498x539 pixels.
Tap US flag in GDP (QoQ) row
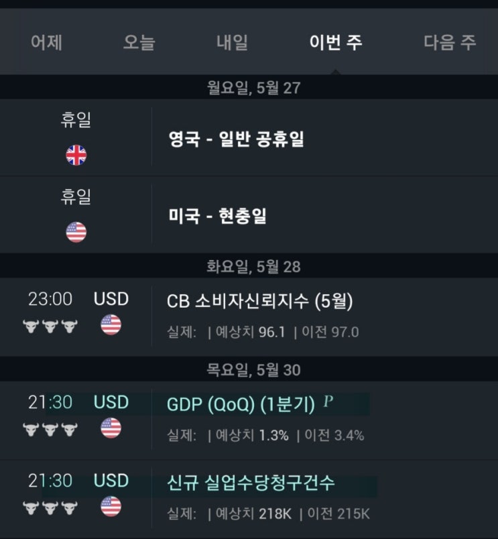coord(111,428)
